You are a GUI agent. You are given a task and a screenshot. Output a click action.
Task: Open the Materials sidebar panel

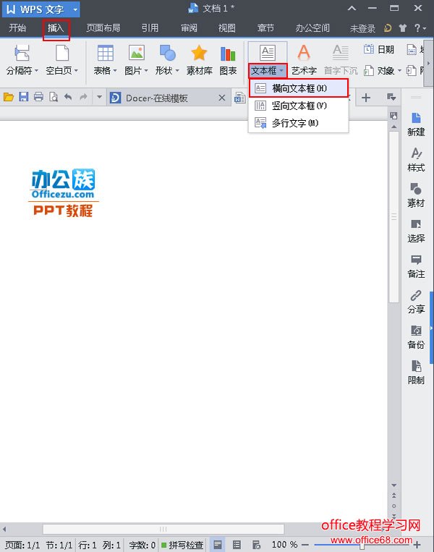[416, 195]
